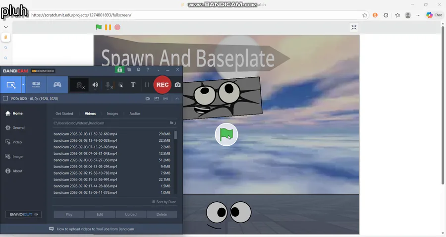Click Bandicam green lock icon

tap(119, 69)
